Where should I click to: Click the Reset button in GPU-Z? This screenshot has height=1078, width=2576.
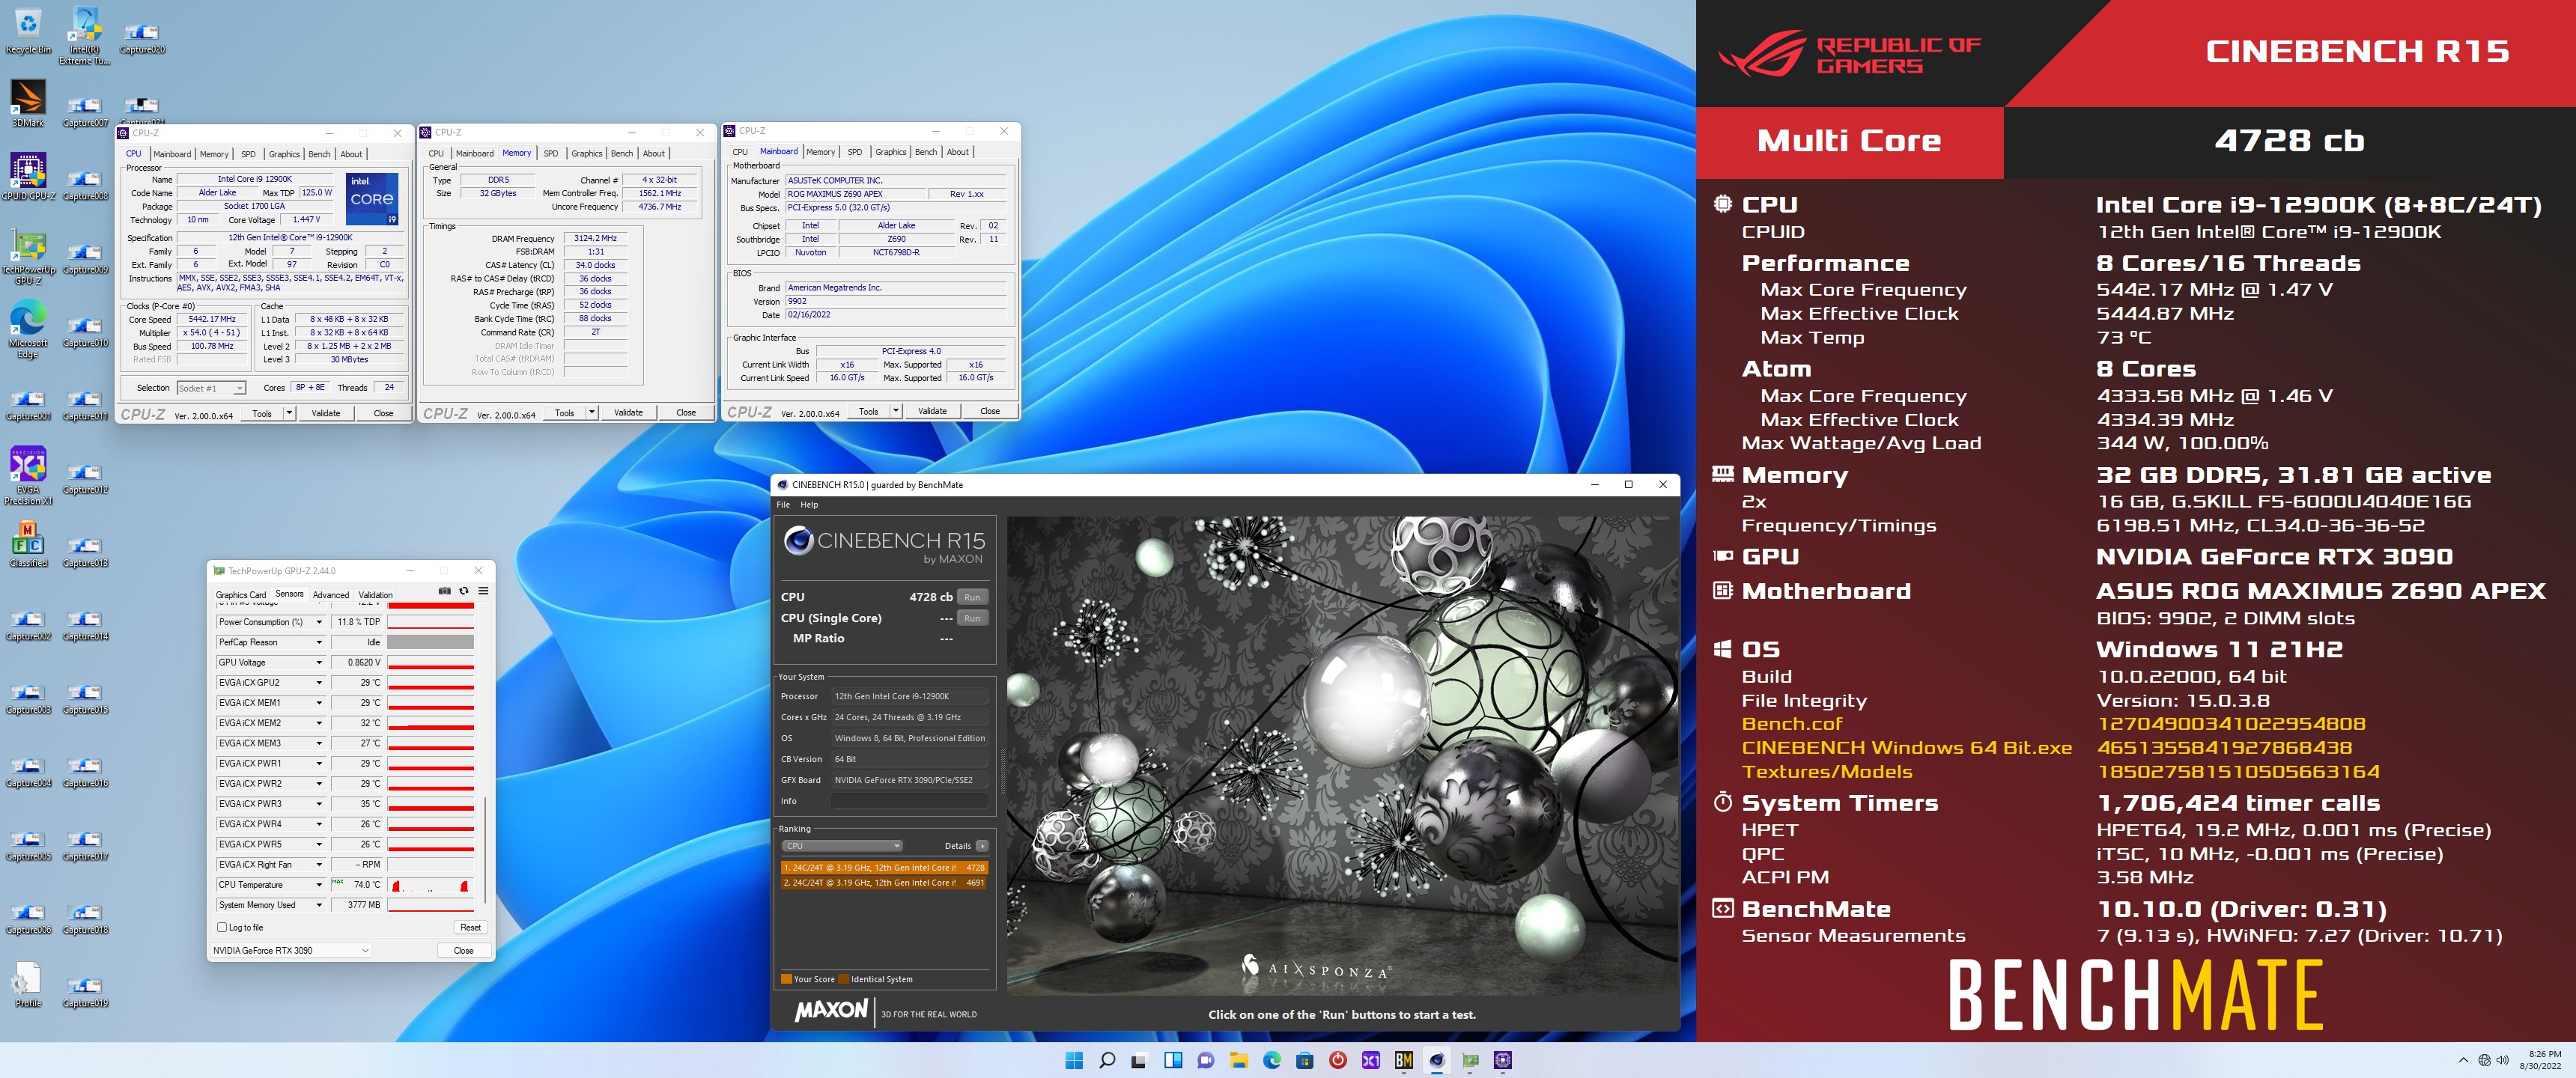point(470,928)
